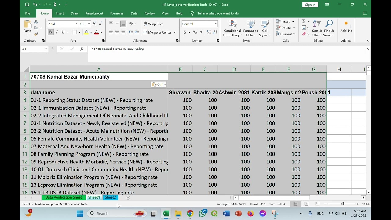Switch to Formulas tab
The width and height of the screenshot is (391, 220).
tap(117, 13)
